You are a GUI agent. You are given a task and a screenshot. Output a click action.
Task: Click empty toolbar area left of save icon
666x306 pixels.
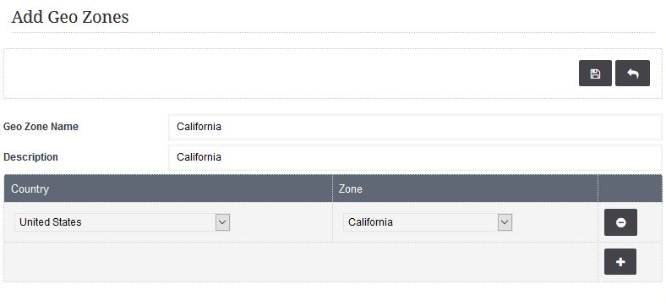[292, 73]
